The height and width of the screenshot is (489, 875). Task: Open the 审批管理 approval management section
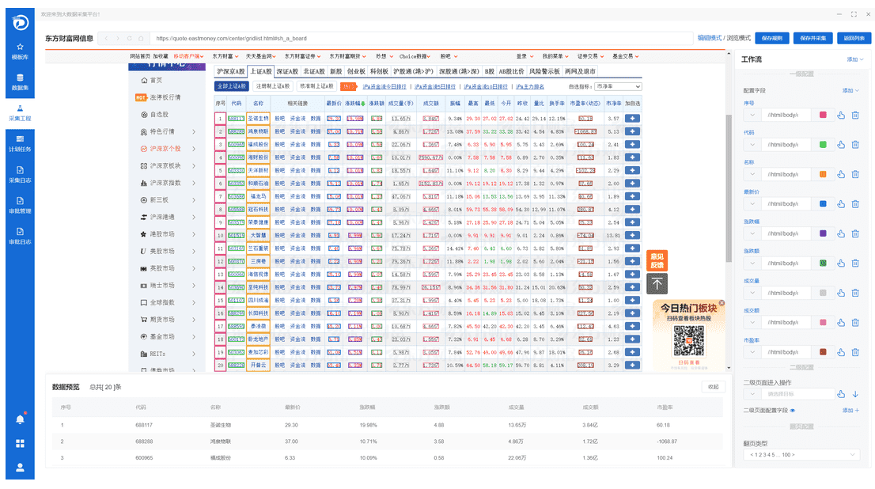20,205
